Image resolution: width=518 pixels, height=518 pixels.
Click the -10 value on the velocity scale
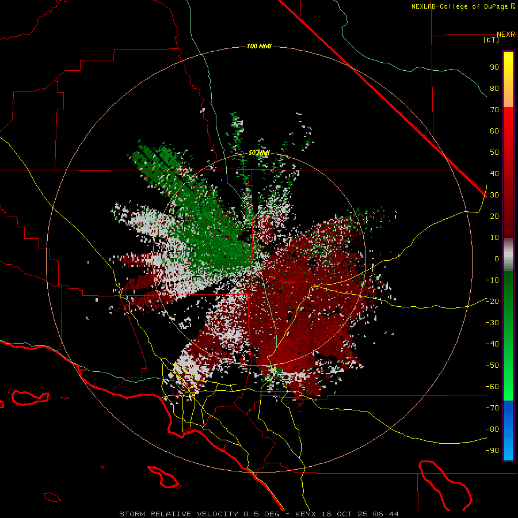492,280
